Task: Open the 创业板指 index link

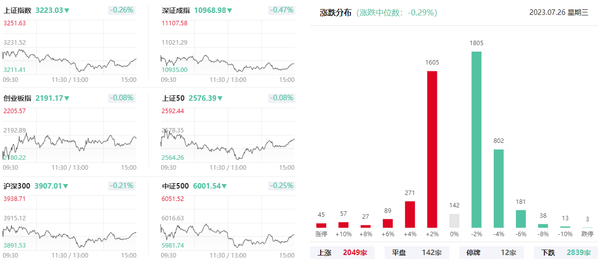Action: [x=17, y=98]
